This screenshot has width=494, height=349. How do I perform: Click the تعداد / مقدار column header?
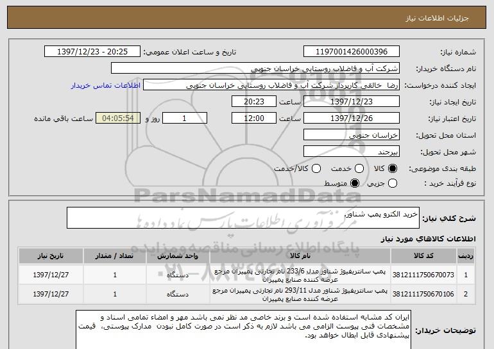[x=115, y=256]
